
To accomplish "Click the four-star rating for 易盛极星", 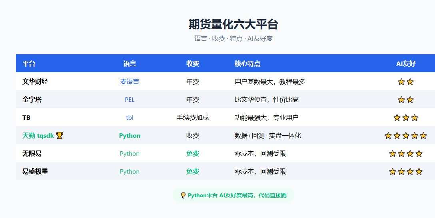I will pos(405,172).
